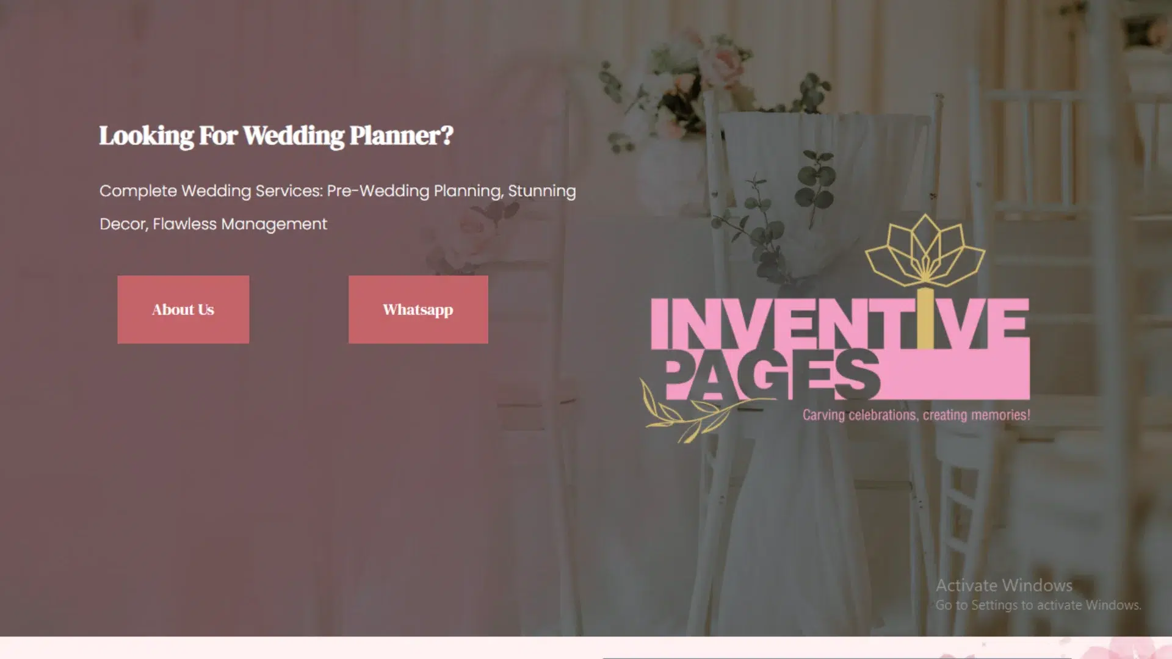Click the pink rectangle block beside PAGES

pyautogui.click(x=955, y=375)
